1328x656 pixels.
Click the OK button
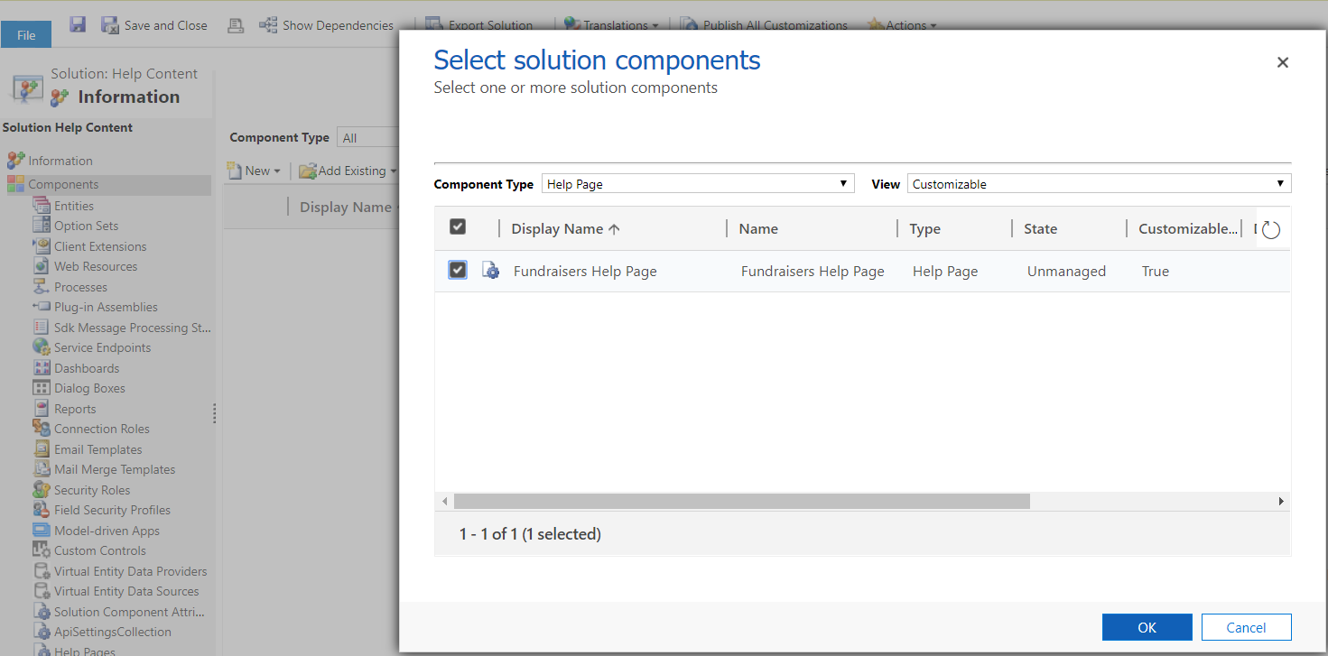point(1147,626)
